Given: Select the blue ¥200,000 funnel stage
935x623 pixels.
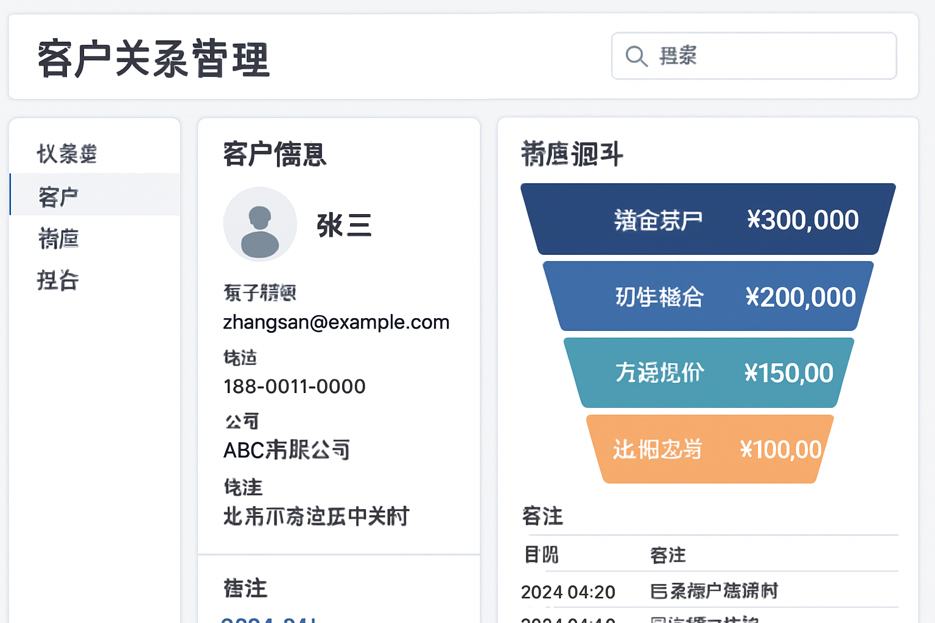Looking at the screenshot, I should [x=707, y=296].
